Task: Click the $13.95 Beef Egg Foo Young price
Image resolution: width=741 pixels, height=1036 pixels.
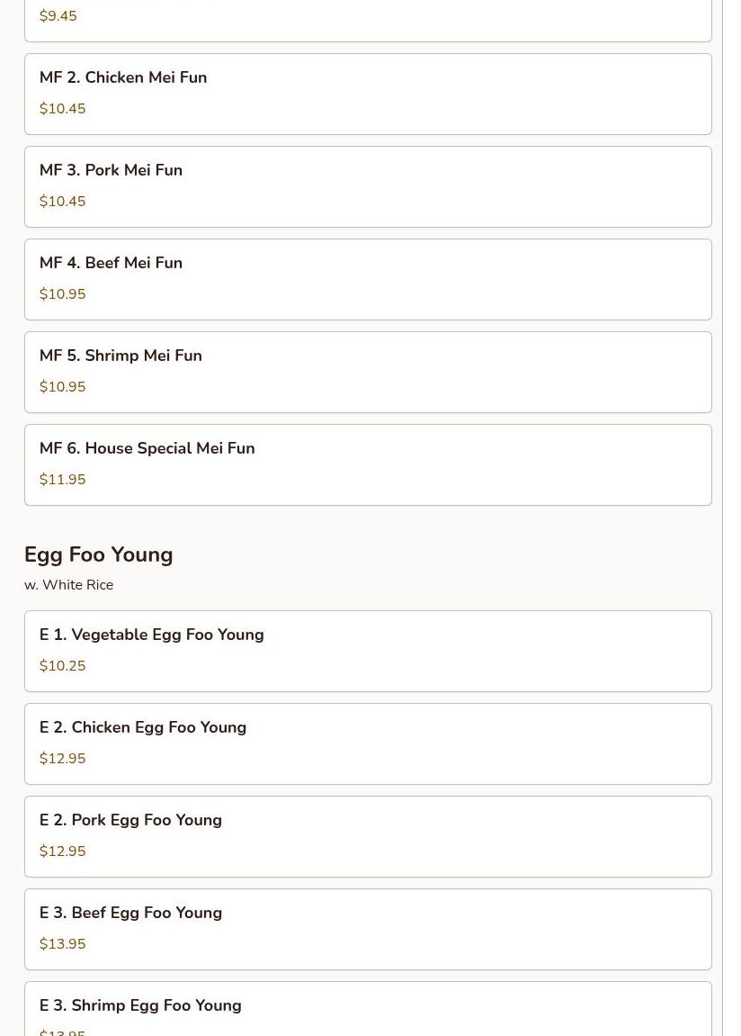Action: tap(63, 943)
